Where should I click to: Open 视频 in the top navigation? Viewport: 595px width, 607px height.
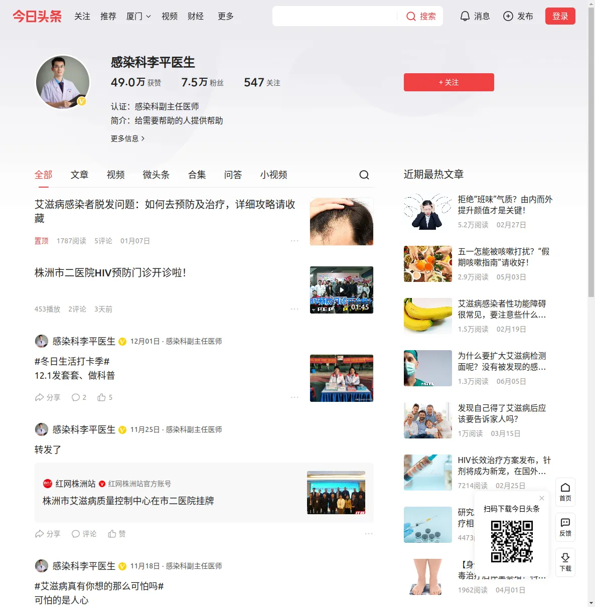(170, 16)
